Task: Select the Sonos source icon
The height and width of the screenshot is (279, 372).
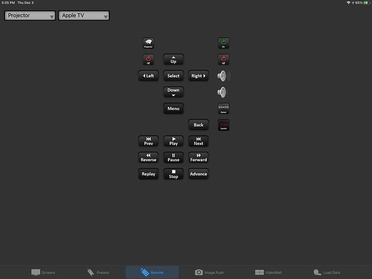Action: 223,108
